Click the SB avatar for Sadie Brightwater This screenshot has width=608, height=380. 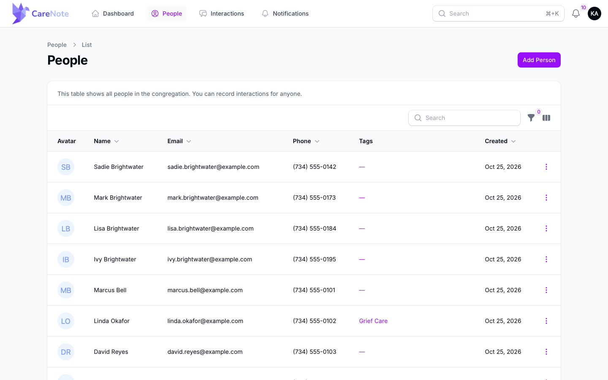tap(66, 167)
